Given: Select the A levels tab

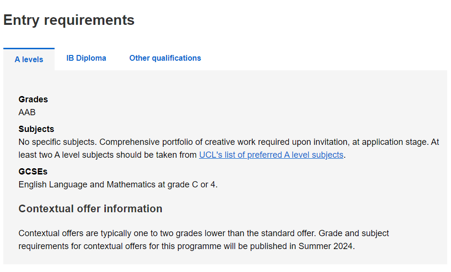Looking at the screenshot, I should [29, 59].
